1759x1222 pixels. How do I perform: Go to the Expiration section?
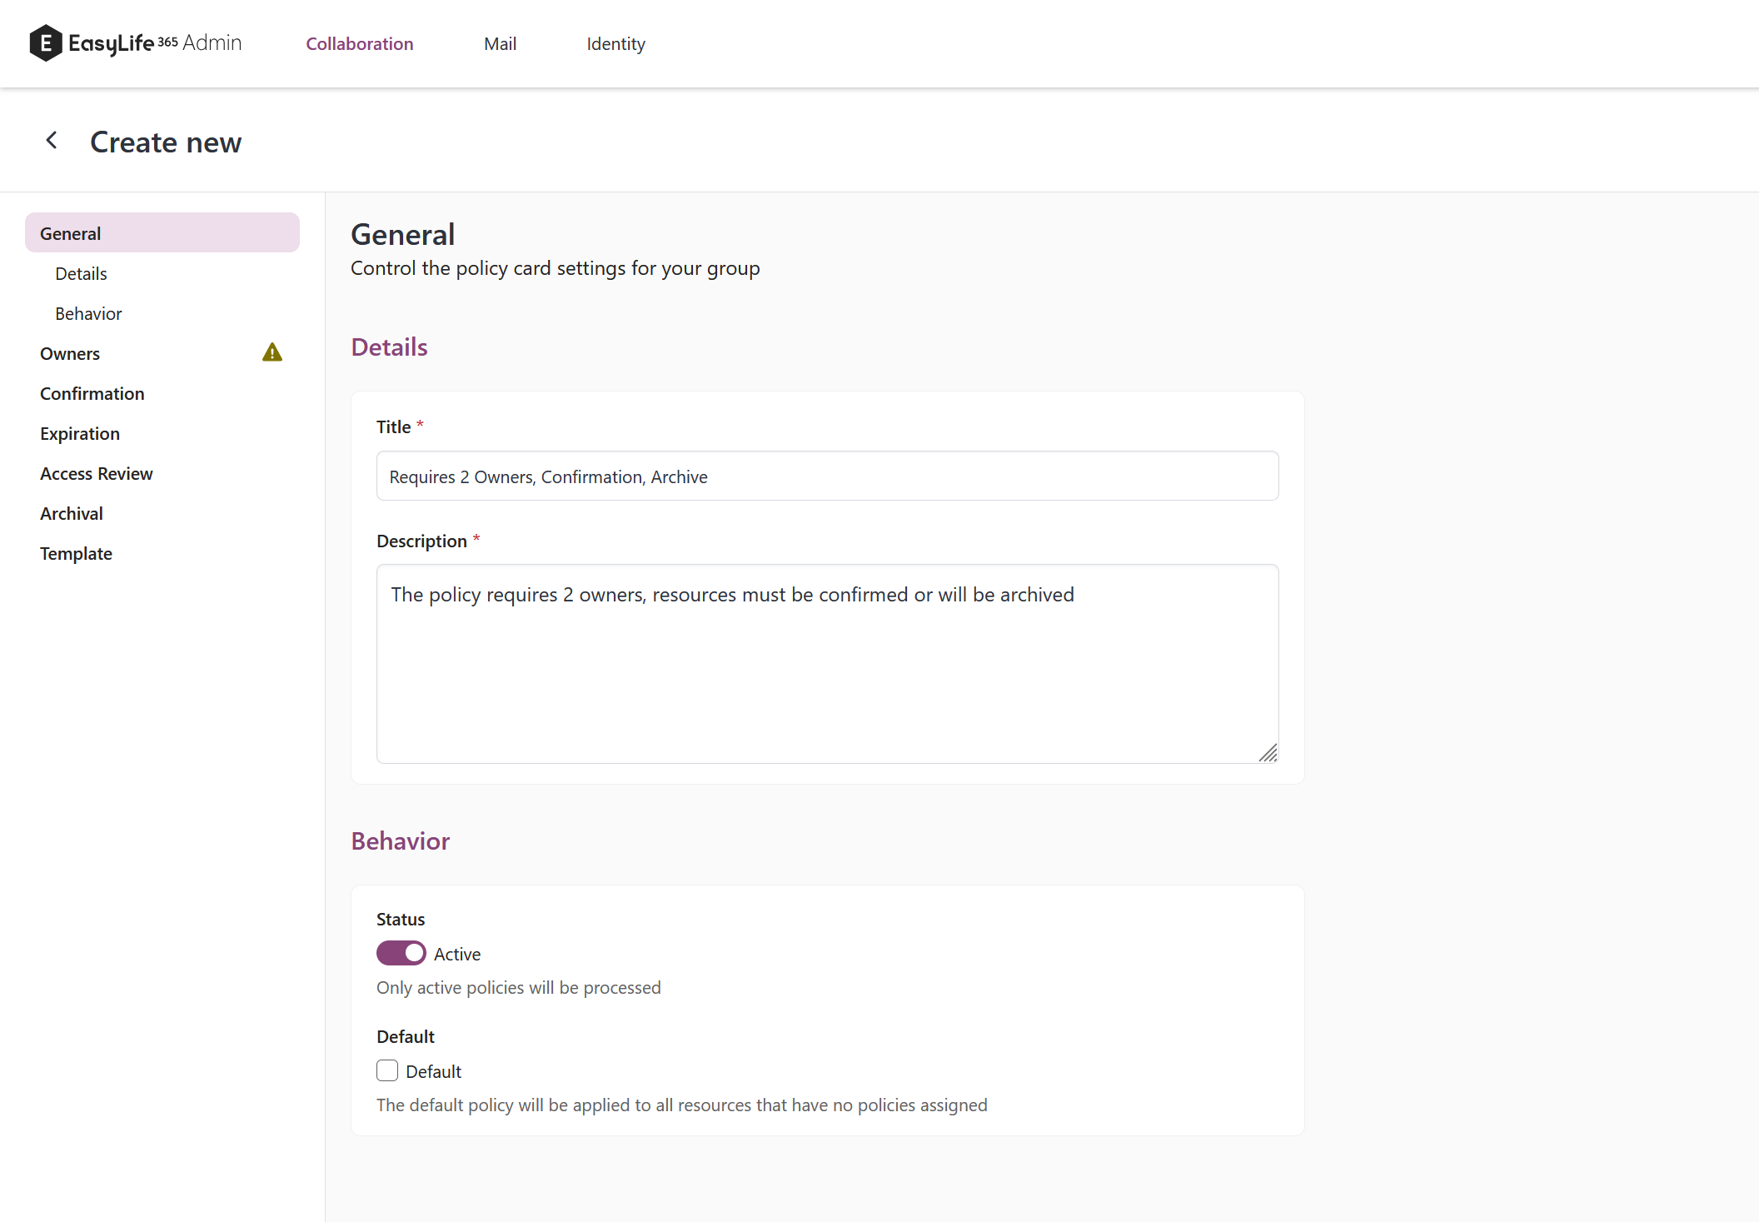click(x=80, y=434)
